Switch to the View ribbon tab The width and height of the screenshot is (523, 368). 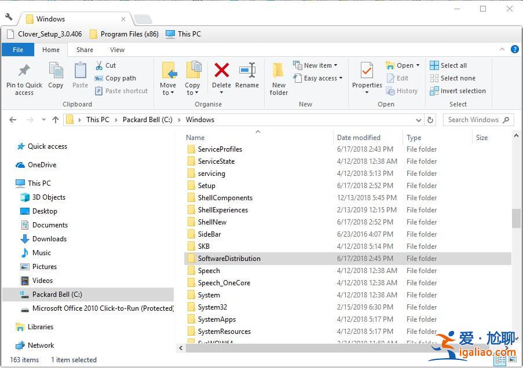coord(117,50)
